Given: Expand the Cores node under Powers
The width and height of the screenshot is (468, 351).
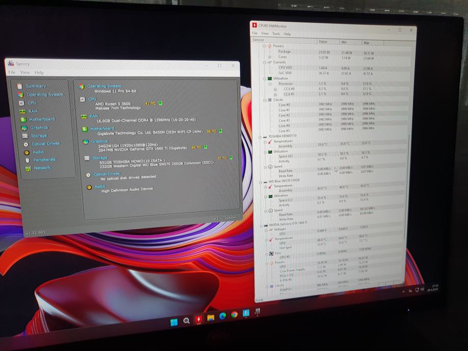Looking at the screenshot, I should point(269,56).
